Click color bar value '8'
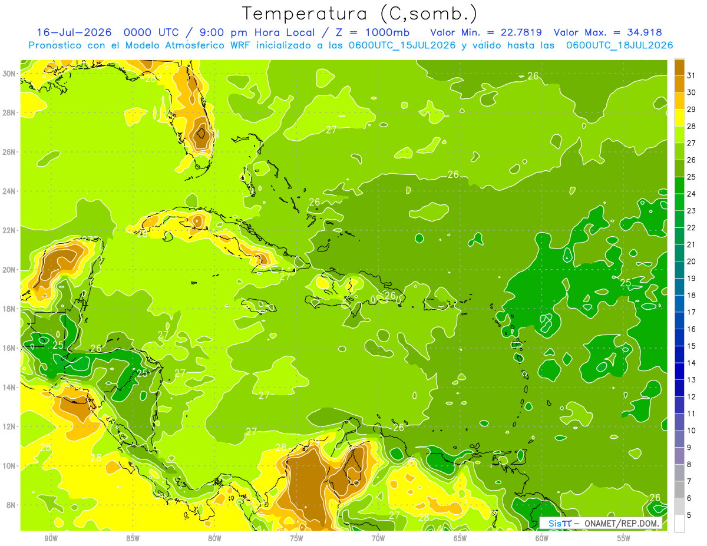This screenshot has width=707, height=546. (689, 465)
